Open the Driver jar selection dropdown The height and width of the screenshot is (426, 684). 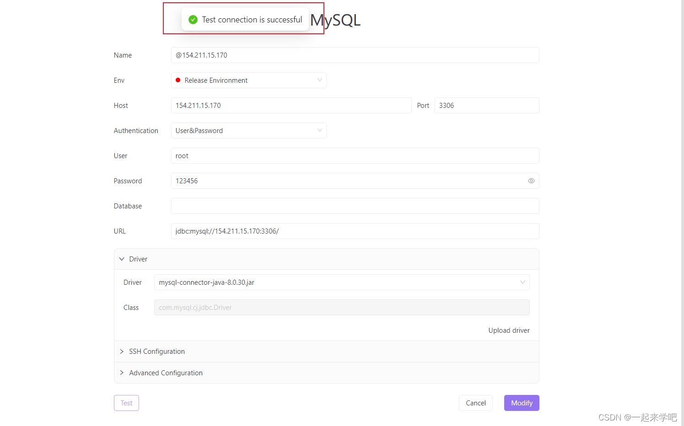(x=342, y=282)
